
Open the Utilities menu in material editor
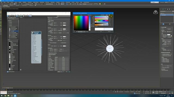31,15
